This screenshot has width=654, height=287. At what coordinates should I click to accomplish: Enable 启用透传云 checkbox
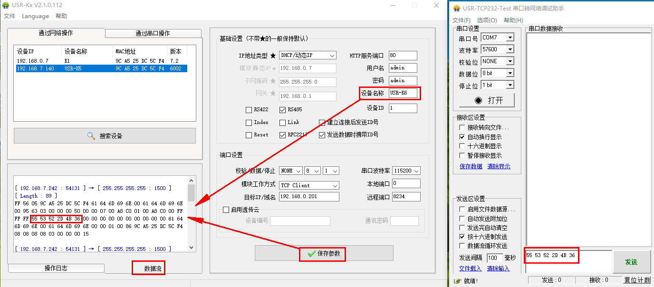(226, 210)
